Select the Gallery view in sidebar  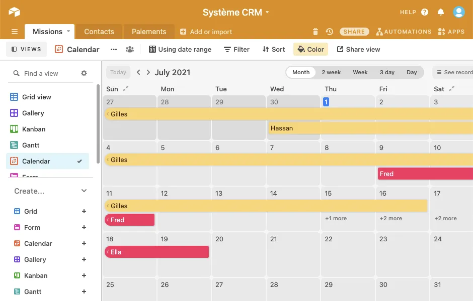(47, 113)
